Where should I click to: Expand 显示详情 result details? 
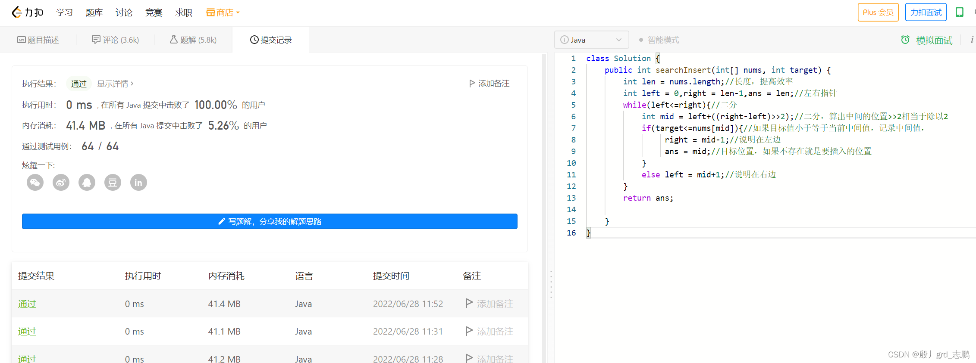click(x=115, y=84)
